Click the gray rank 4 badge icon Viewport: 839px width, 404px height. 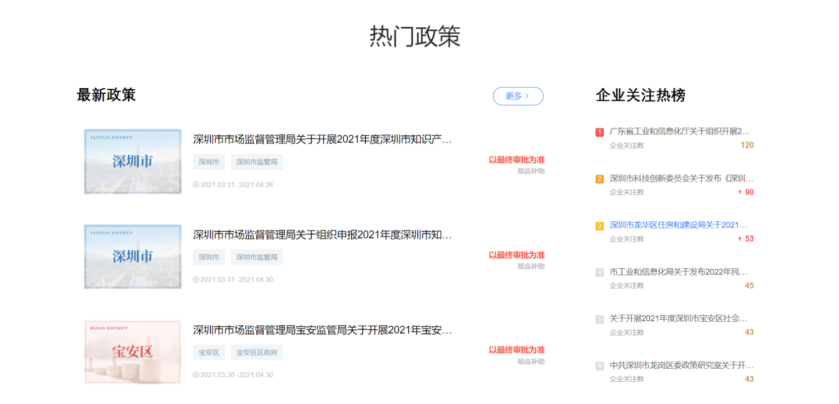click(x=599, y=272)
